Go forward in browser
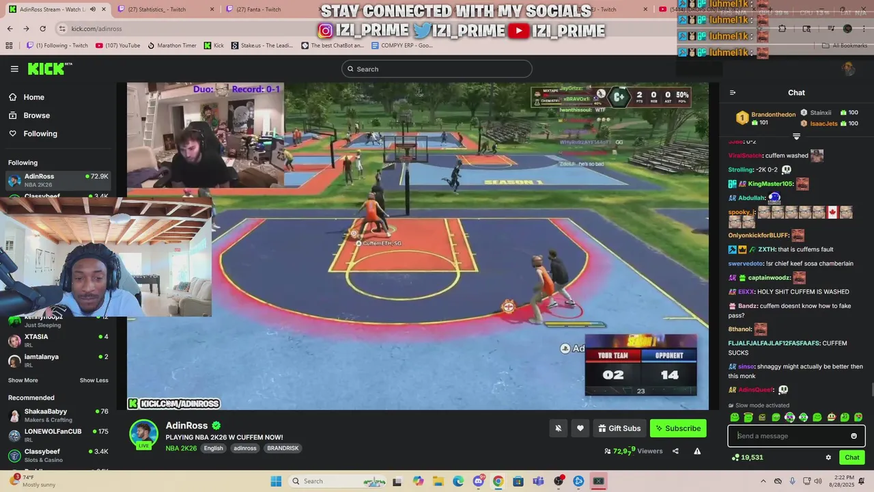The height and width of the screenshot is (492, 874). (x=26, y=29)
